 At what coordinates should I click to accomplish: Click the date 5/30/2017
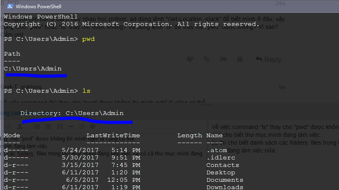tap(80, 158)
